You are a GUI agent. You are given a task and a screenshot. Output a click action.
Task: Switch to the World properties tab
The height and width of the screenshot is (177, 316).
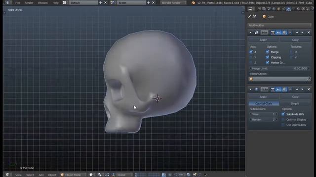[x=274, y=9]
